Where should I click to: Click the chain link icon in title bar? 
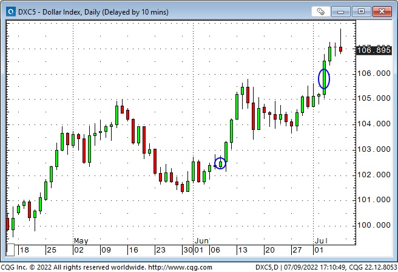320,12
